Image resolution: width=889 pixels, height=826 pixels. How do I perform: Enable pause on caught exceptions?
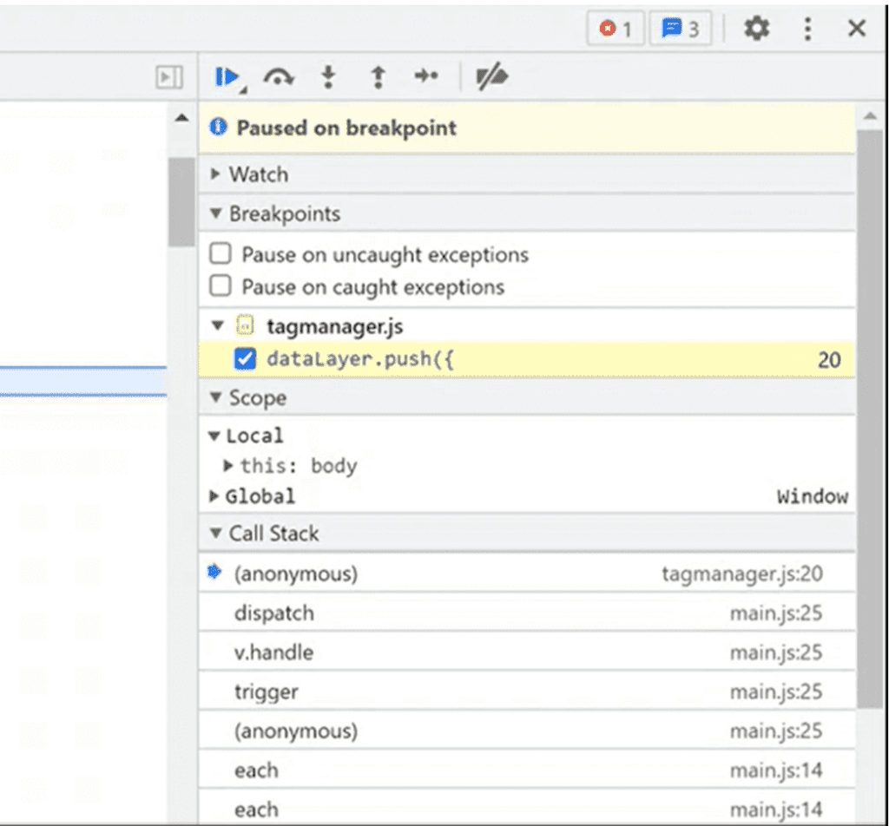220,287
